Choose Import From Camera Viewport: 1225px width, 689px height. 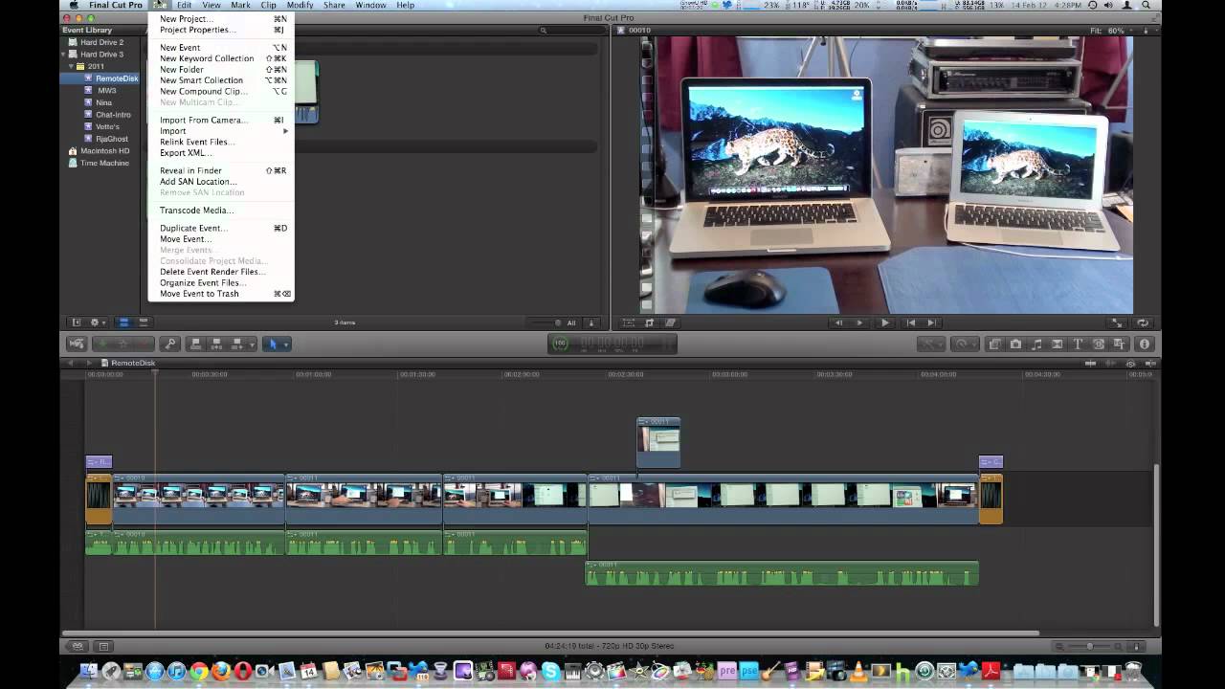click(x=221, y=121)
